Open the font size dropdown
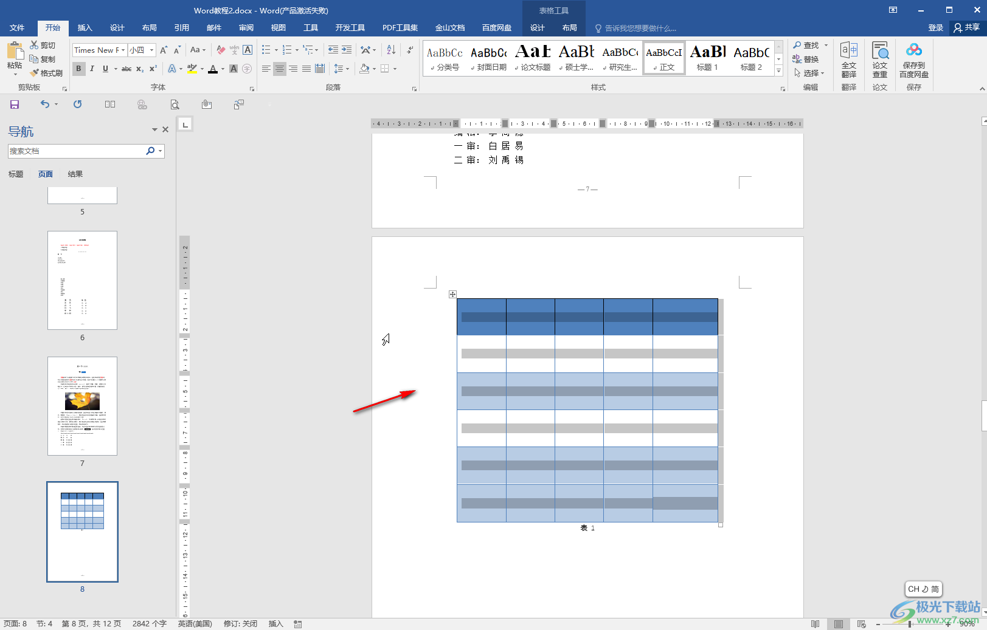The width and height of the screenshot is (987, 630). pos(152,50)
